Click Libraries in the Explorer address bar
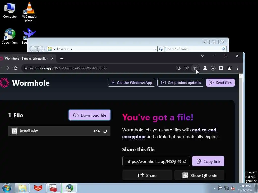258x193 pixels. (63, 49)
